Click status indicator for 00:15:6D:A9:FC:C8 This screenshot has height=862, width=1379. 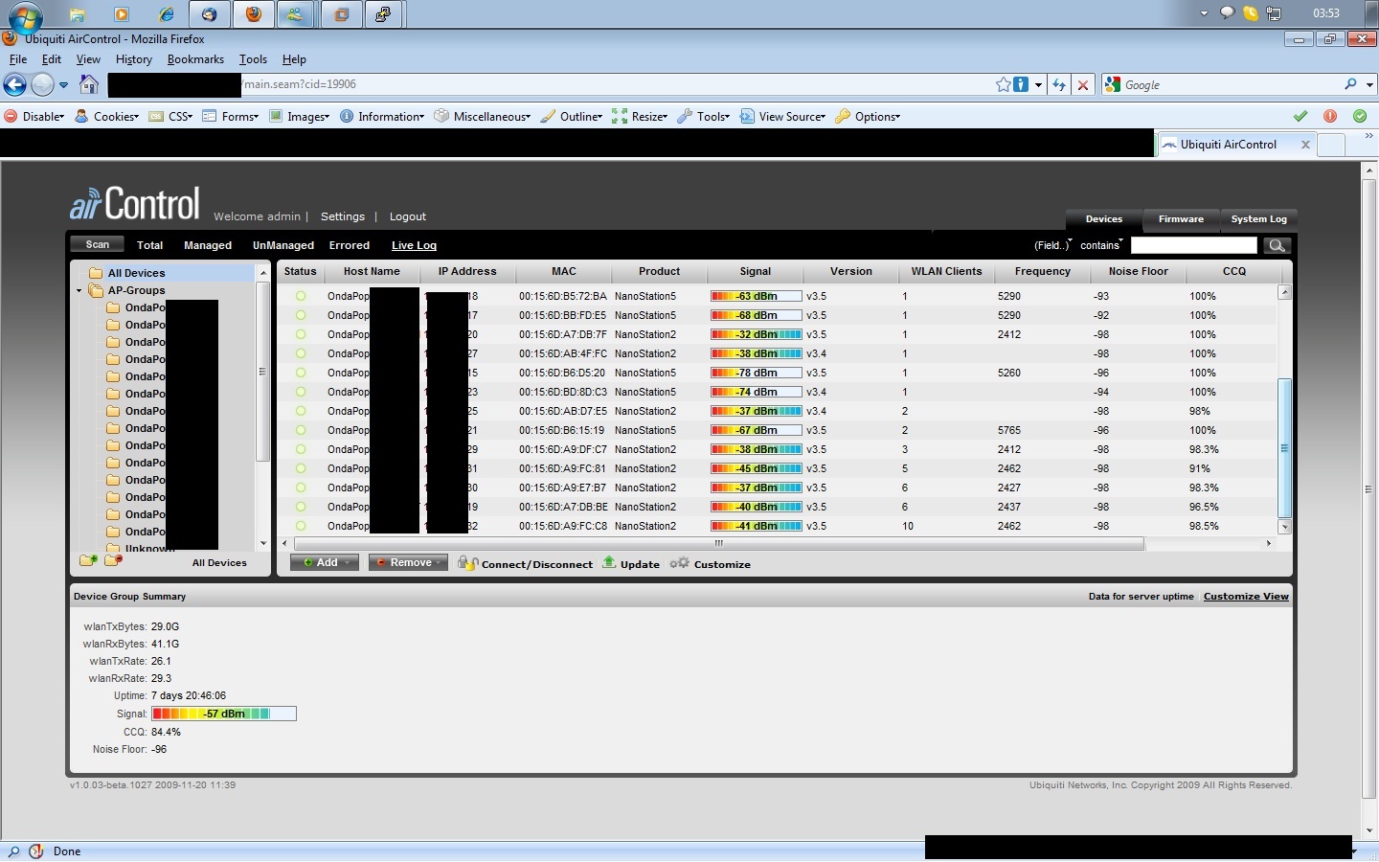(301, 526)
